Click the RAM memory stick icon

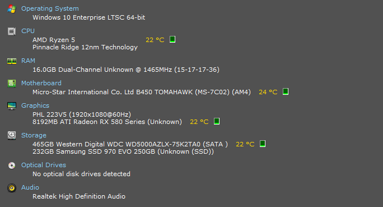12,61
